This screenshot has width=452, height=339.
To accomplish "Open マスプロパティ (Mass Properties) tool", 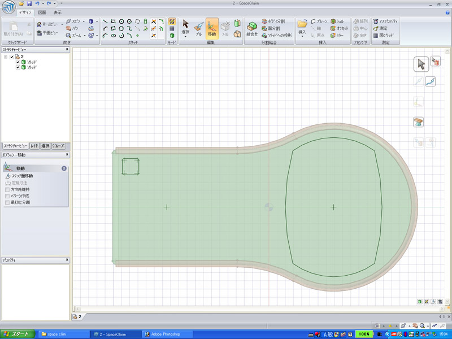I will click(x=386, y=20).
